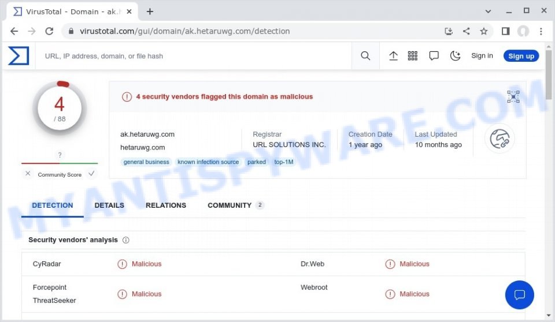Open the apps grid menu icon
The image size is (555, 322).
click(x=413, y=56)
